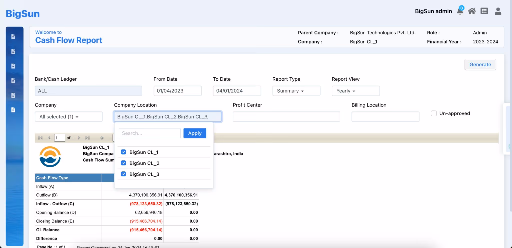Click the Company Location multi-select field
Image resolution: width=512 pixels, height=248 pixels.
click(167, 117)
